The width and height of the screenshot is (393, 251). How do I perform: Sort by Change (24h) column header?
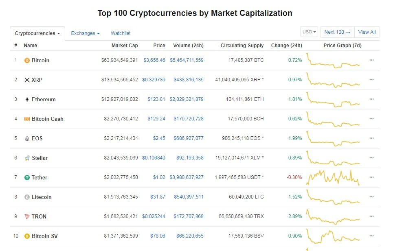(x=286, y=46)
